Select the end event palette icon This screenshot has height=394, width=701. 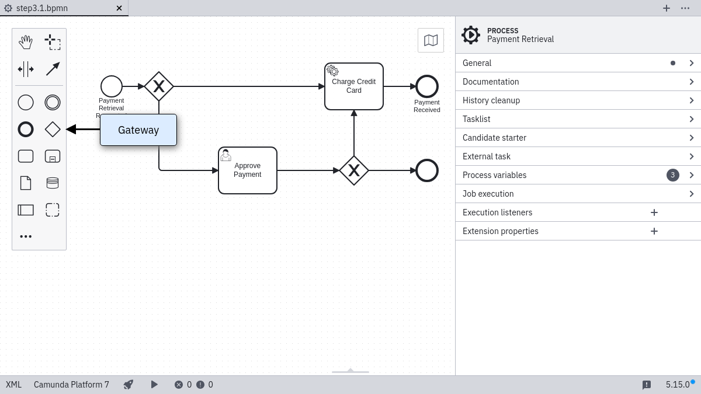26,129
